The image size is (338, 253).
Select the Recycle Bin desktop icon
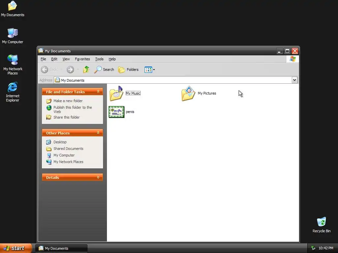pos(321,225)
